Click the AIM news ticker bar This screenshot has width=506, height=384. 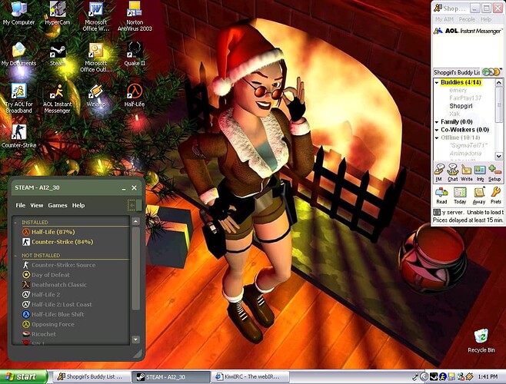(468, 216)
